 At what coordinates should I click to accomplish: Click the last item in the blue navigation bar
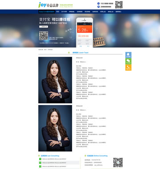click(118, 12)
